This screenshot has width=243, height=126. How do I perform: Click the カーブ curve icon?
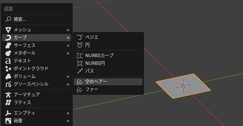8,38
